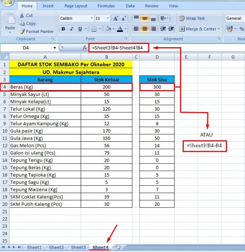Viewport: 245px width, 252px height.
Task: Go to previous sheet navigation arrow
Action: tap(9, 247)
